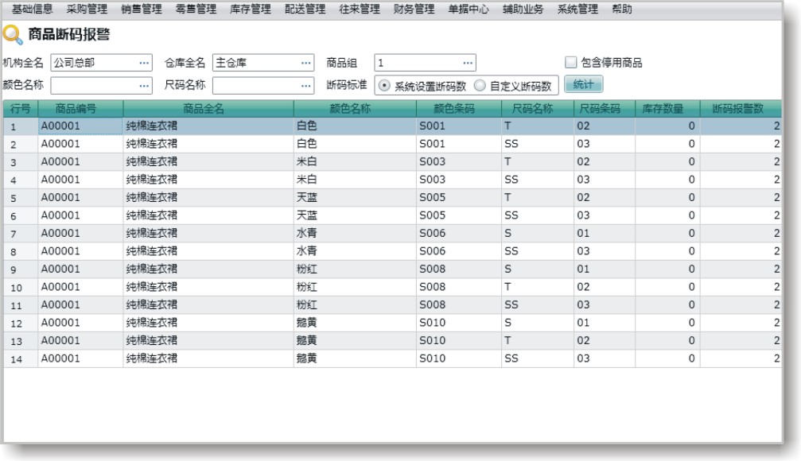Sort by the 行号 column header
The image size is (801, 461).
tap(21, 108)
